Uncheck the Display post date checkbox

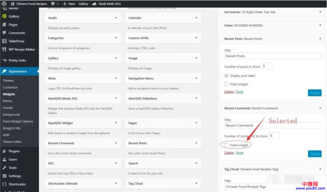click(226, 76)
